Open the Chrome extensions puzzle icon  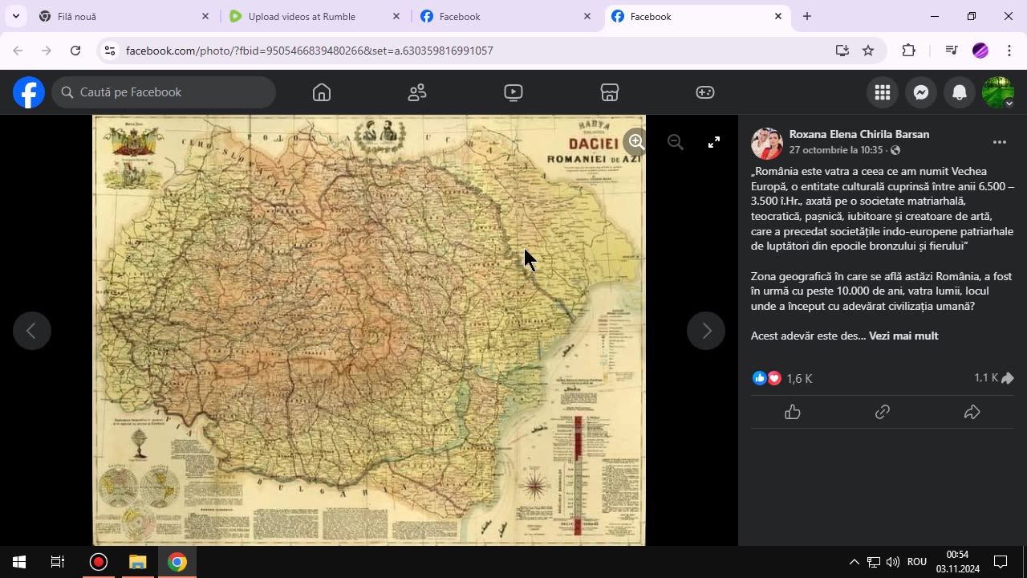tap(909, 51)
